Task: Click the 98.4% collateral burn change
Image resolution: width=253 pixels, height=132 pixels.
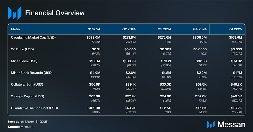Action: pos(202,89)
